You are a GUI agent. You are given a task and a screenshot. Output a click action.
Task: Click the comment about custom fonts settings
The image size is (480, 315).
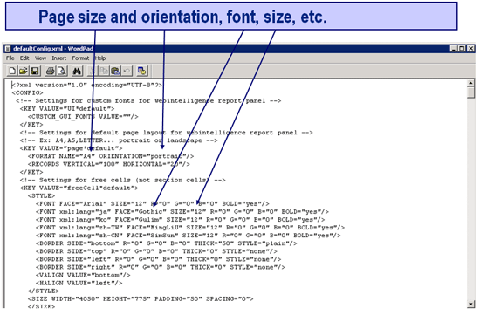coord(148,100)
